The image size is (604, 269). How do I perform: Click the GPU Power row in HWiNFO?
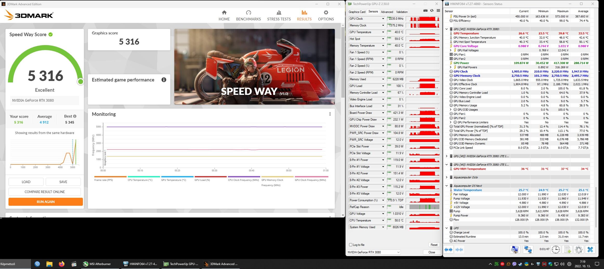(x=519, y=63)
